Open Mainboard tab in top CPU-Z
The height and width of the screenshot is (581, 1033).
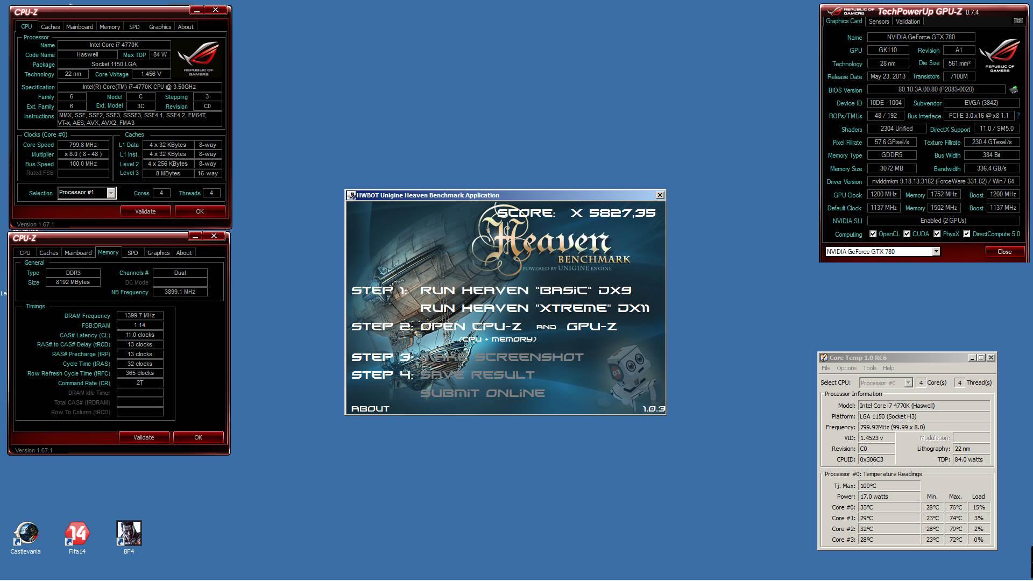[x=80, y=27]
